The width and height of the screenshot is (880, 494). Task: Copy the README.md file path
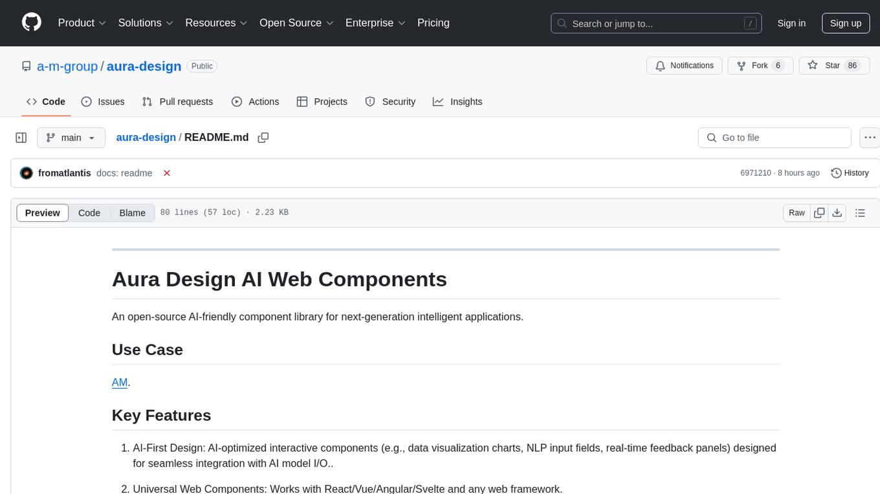coord(263,138)
